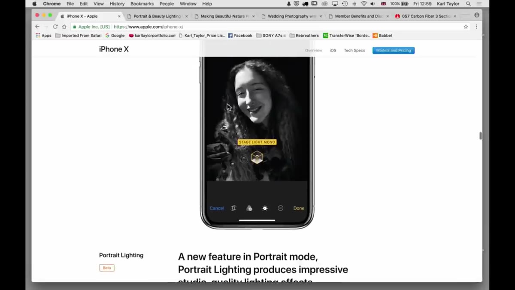Viewport: 515px width, 290px height.
Task: Open the File menu
Action: [70, 4]
